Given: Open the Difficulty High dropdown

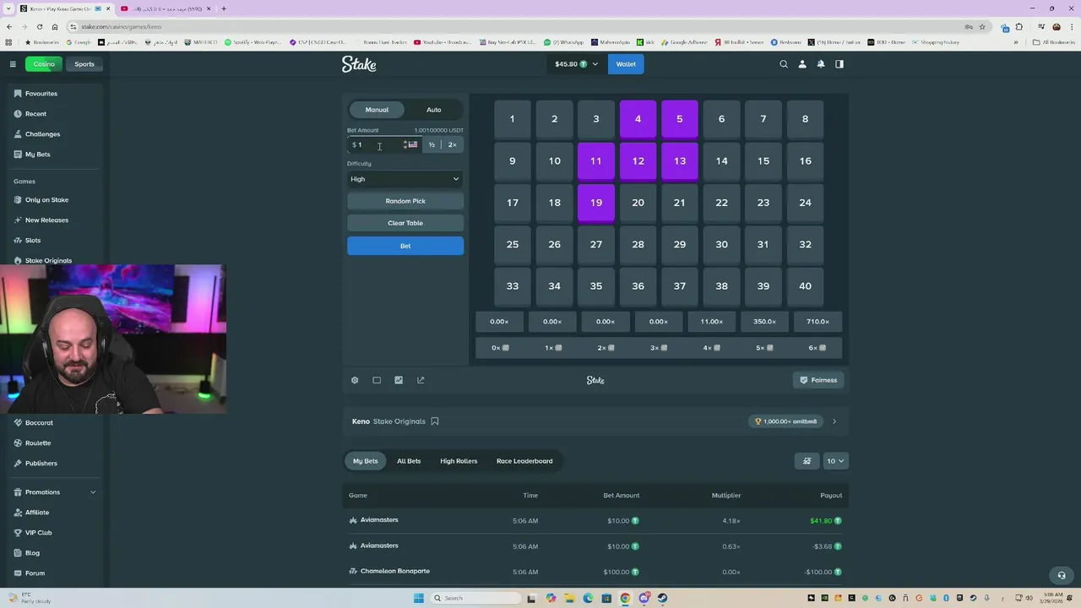Looking at the screenshot, I should pyautogui.click(x=405, y=179).
